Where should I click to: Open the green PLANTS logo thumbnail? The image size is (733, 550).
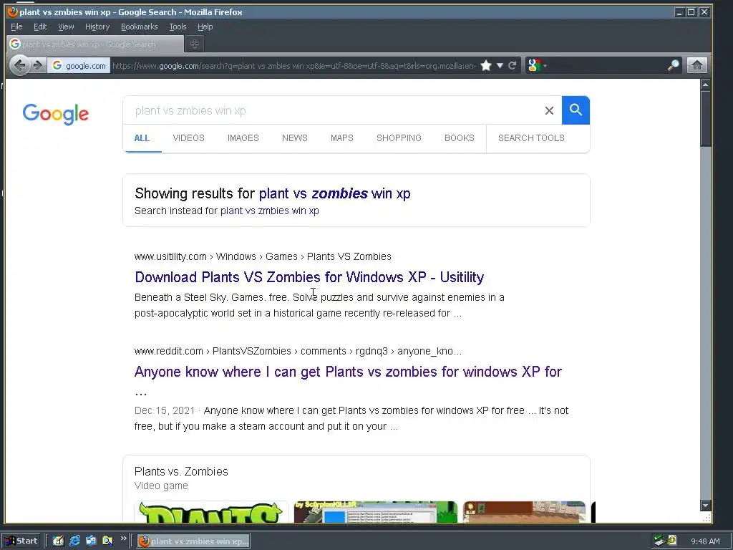coord(211,511)
